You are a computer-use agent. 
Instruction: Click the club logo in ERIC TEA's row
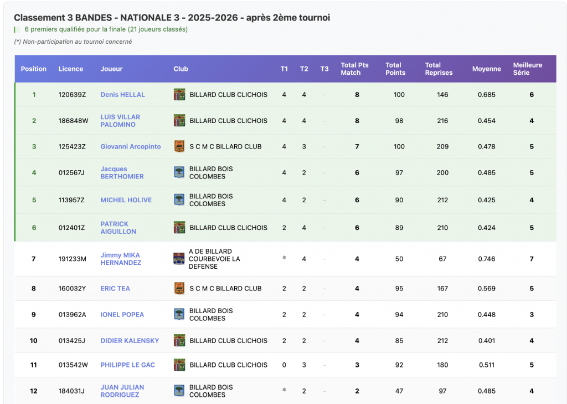coord(179,288)
